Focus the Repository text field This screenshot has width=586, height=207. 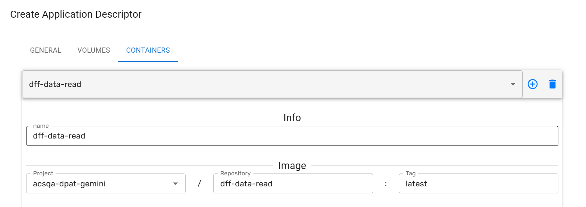coord(293,184)
